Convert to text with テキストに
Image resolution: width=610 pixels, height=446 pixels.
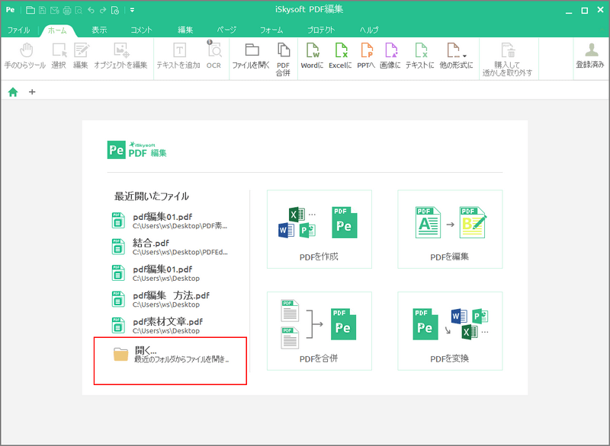(420, 56)
